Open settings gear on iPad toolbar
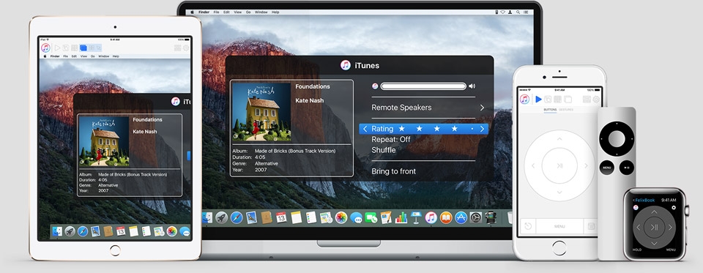Viewport: 703px width, 273px height. (x=185, y=48)
